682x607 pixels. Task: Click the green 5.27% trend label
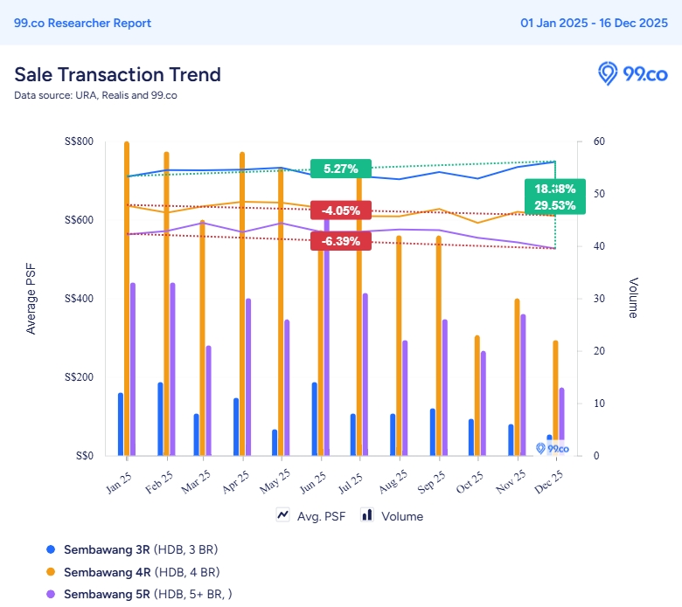pos(341,169)
